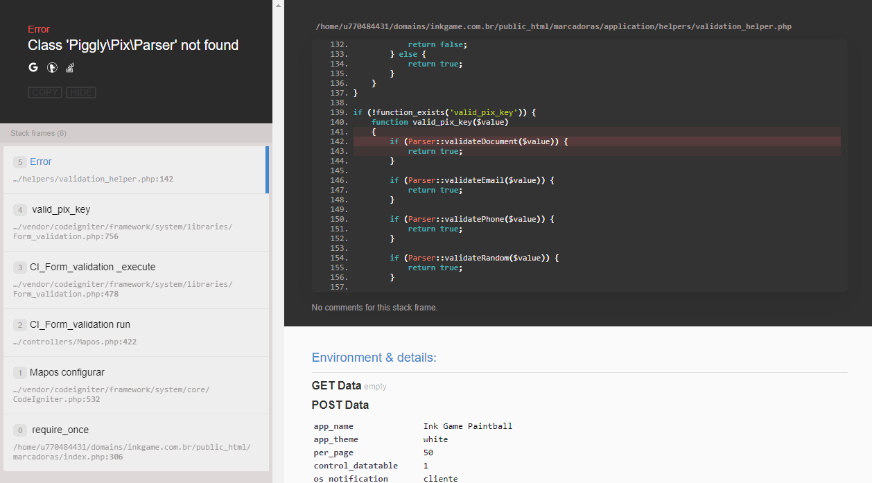872x483 pixels.
Task: Click line 139 function_exists check
Action: [444, 112]
